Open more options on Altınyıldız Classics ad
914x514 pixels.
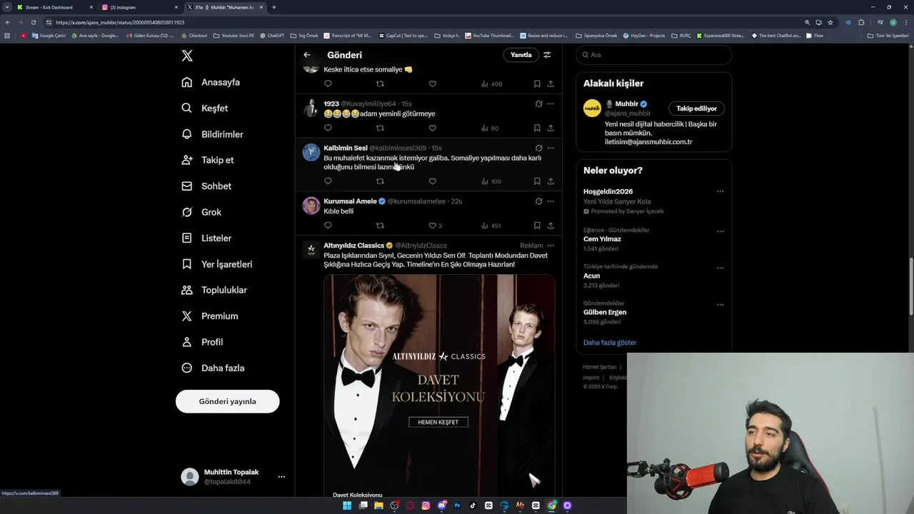click(x=551, y=246)
